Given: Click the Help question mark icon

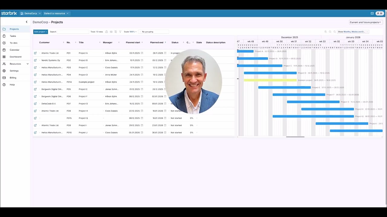Looking at the screenshot, I should (4, 85).
